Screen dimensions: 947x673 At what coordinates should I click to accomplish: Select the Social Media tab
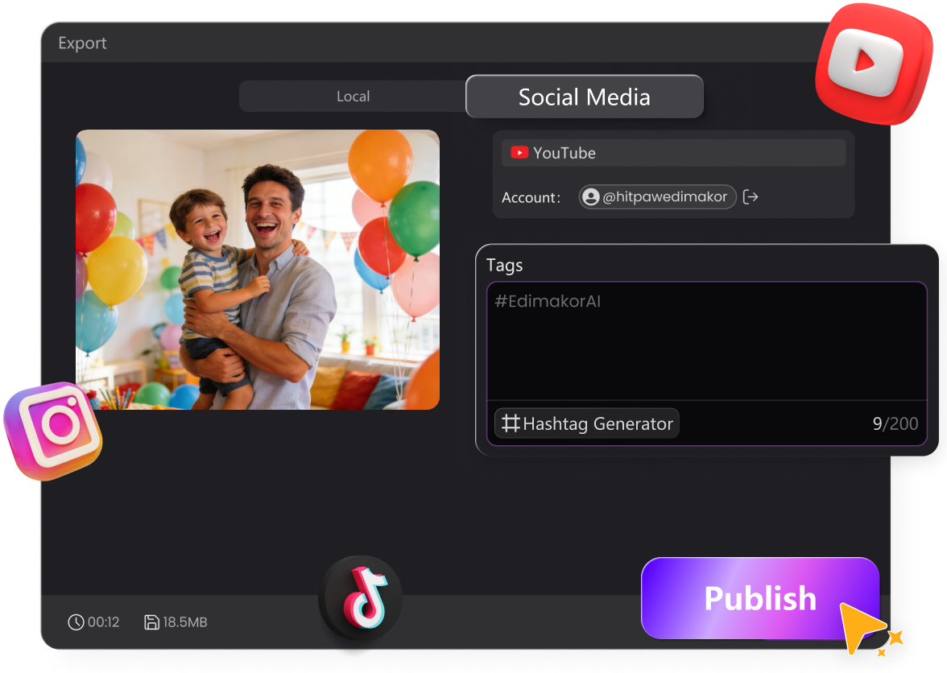[584, 97]
